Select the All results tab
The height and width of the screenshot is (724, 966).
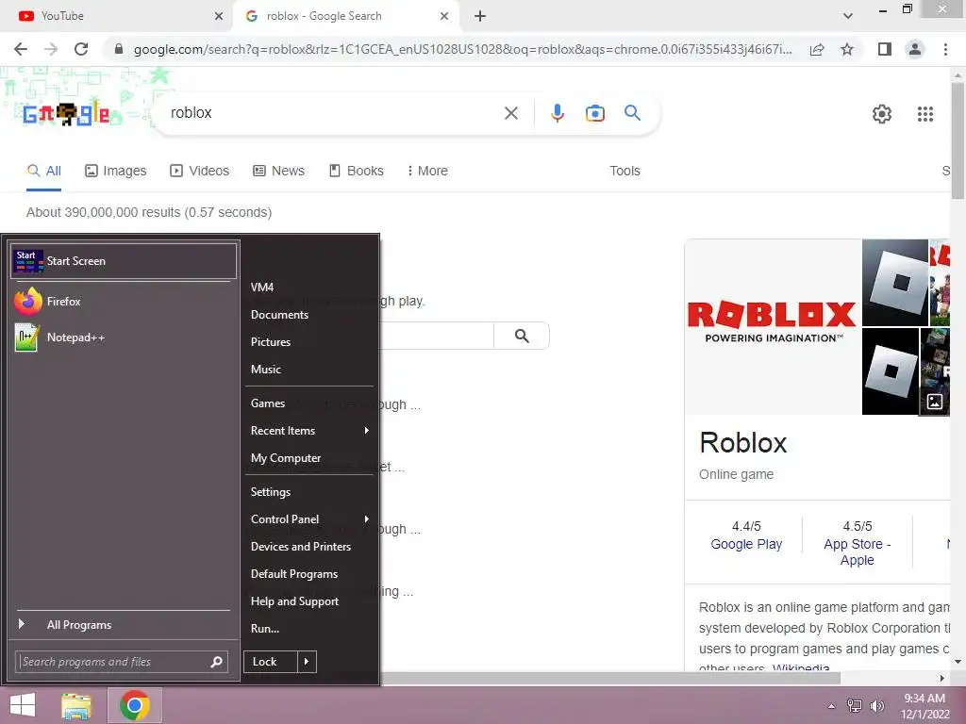(43, 171)
